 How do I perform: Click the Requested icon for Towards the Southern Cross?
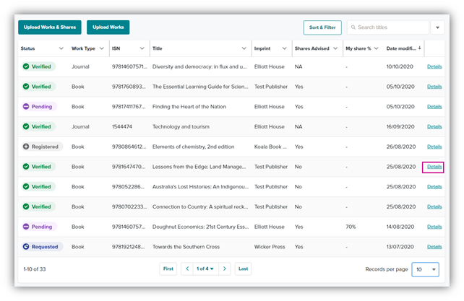click(x=26, y=247)
